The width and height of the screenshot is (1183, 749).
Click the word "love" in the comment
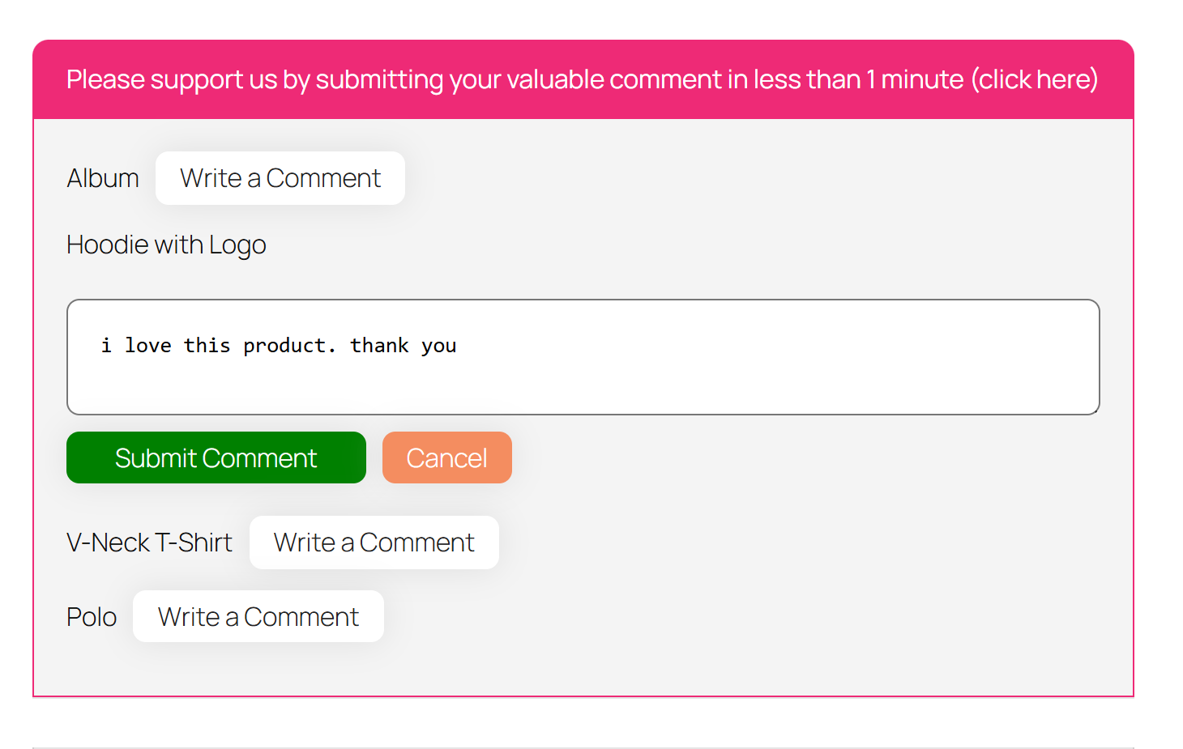coord(148,346)
